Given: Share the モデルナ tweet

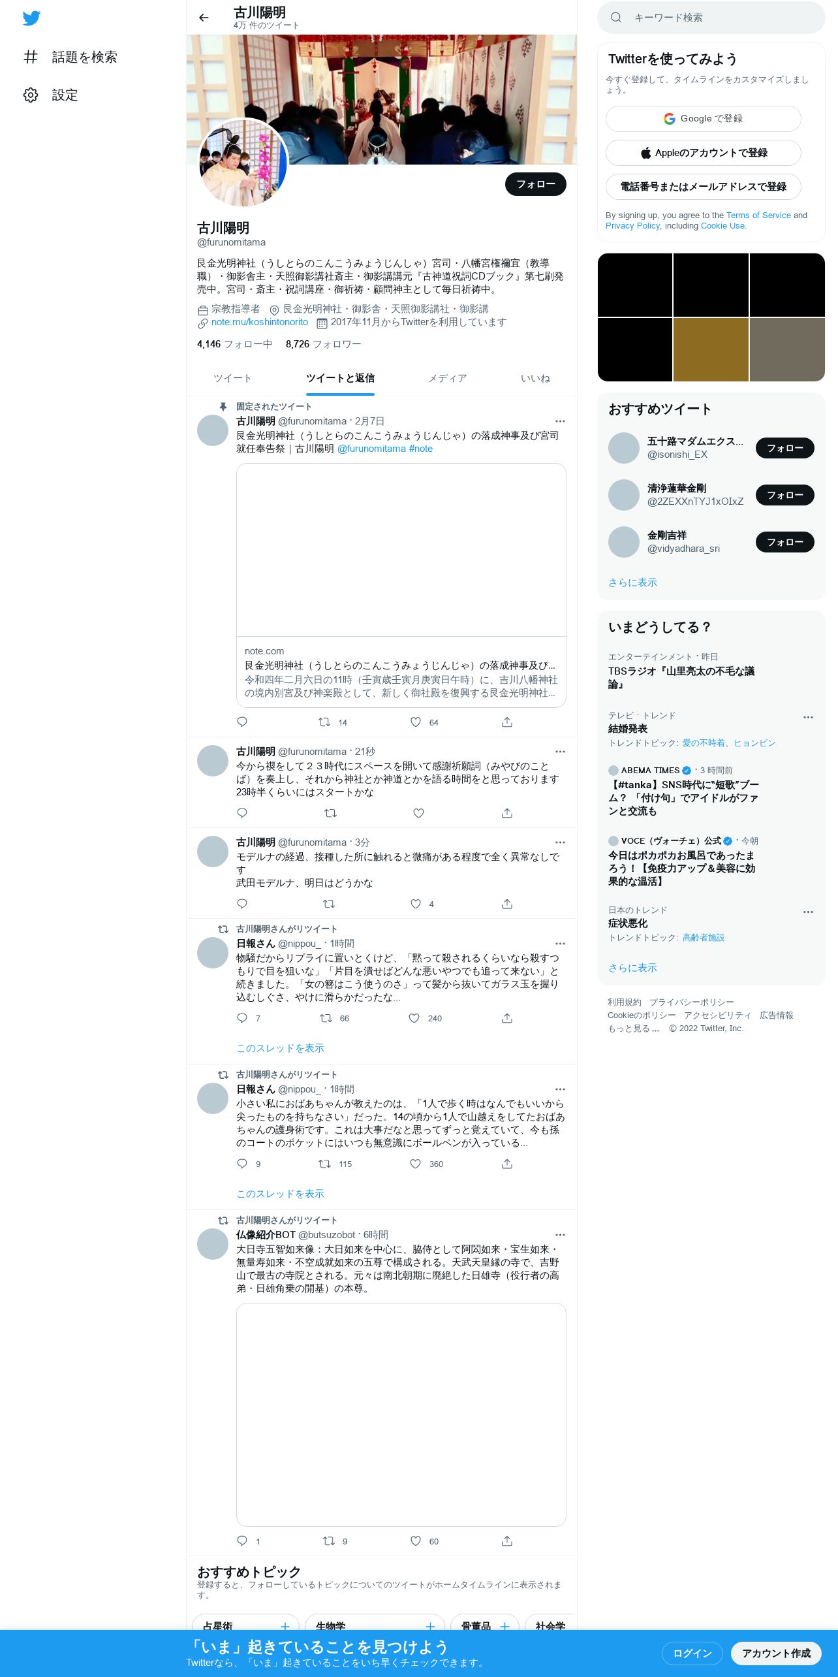Looking at the screenshot, I should point(507,904).
